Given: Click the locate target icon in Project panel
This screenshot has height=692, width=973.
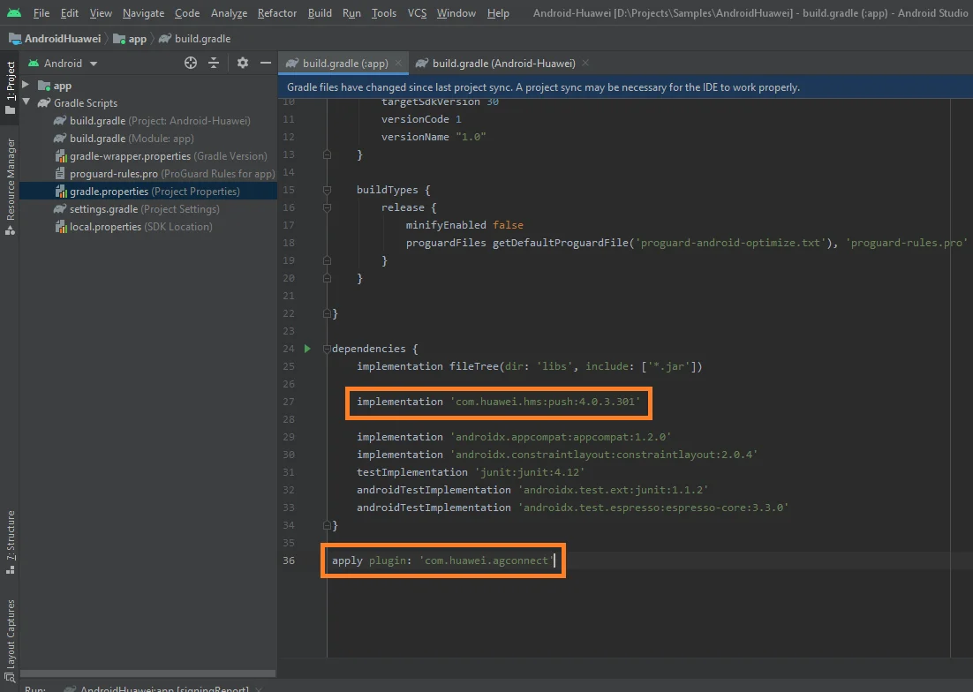Looking at the screenshot, I should tap(191, 63).
